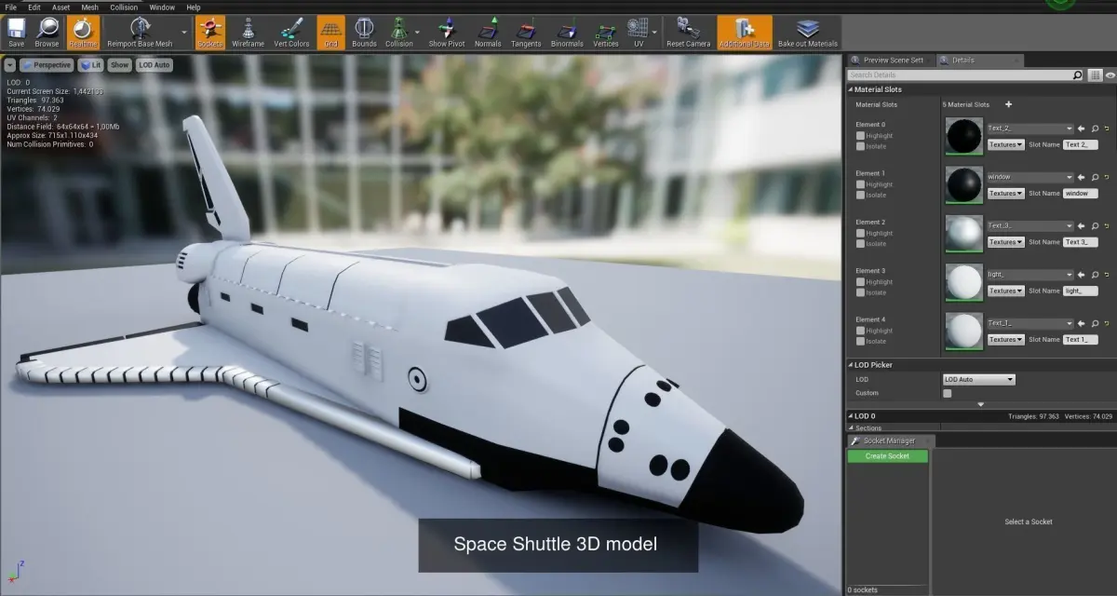Image resolution: width=1117 pixels, height=596 pixels.
Task: Click Bake out Materials icon
Action: pyautogui.click(x=807, y=32)
